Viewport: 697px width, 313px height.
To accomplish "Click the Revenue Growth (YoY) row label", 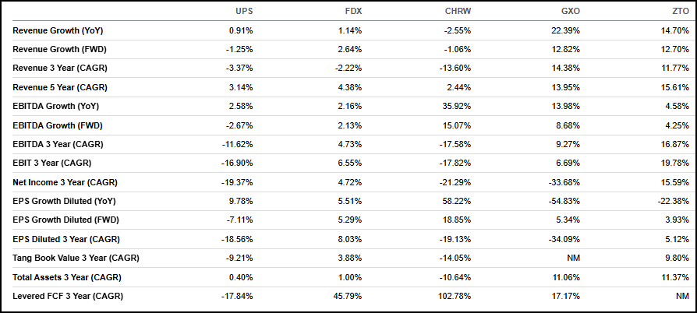I will point(58,30).
